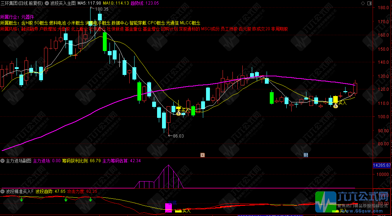The image size is (392, 216).
Task: Click the money bag icon near 108
Action: (336, 106)
